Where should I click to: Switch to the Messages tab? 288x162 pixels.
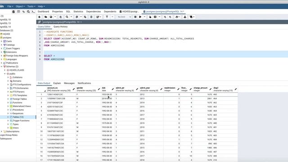click(69, 83)
